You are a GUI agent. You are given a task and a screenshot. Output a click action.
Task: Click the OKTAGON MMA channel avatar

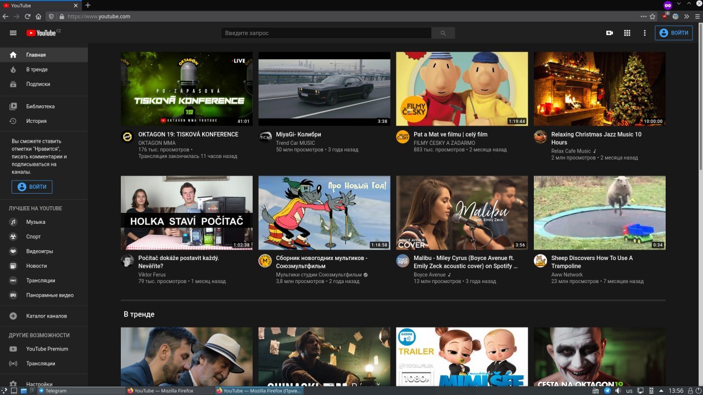(127, 137)
